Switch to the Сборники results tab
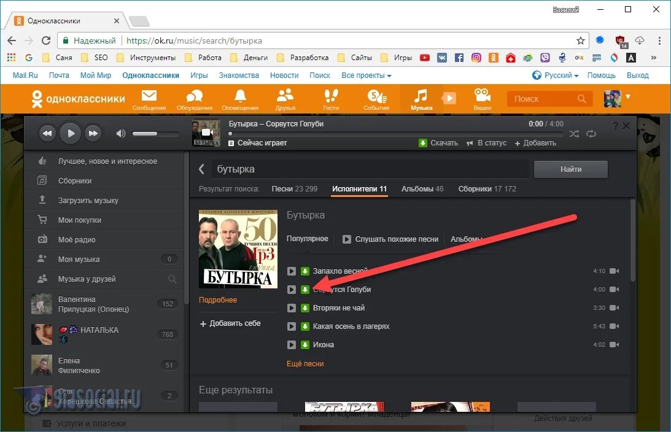Image resolution: width=671 pixels, height=432 pixels. coord(487,188)
